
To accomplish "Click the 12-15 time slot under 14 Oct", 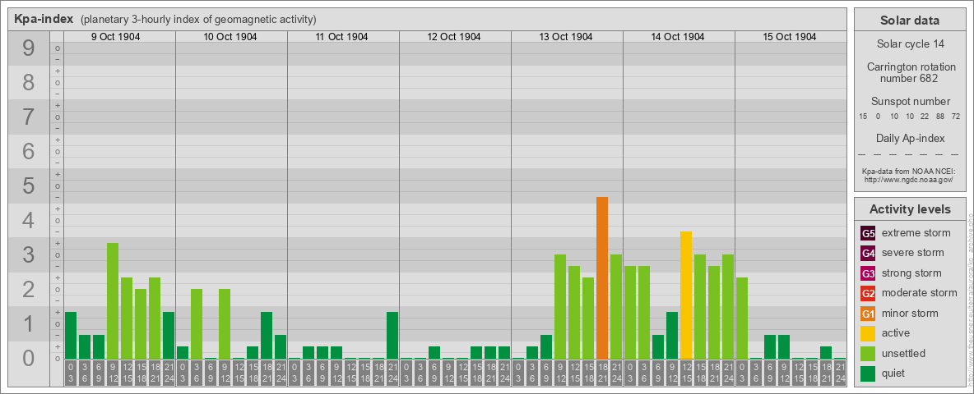I will click(x=686, y=373).
